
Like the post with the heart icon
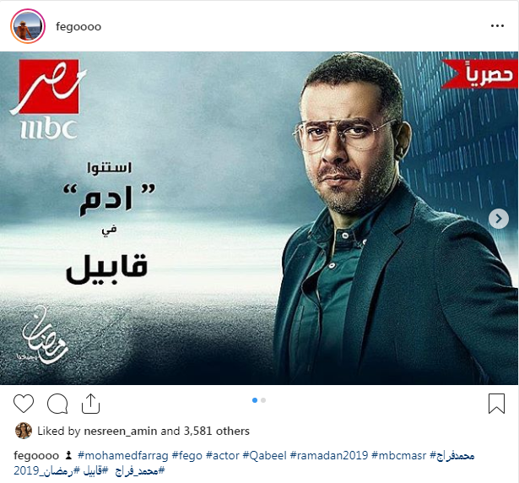[24, 404]
